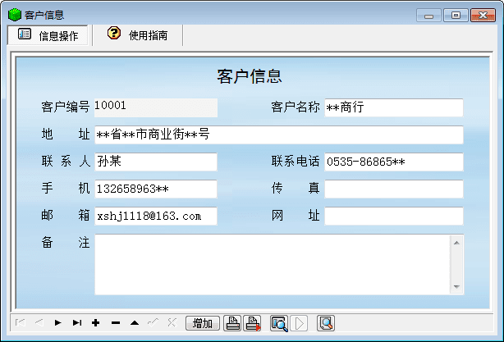Click inside the 备注 notes box
The height and width of the screenshot is (342, 504).
(x=273, y=264)
